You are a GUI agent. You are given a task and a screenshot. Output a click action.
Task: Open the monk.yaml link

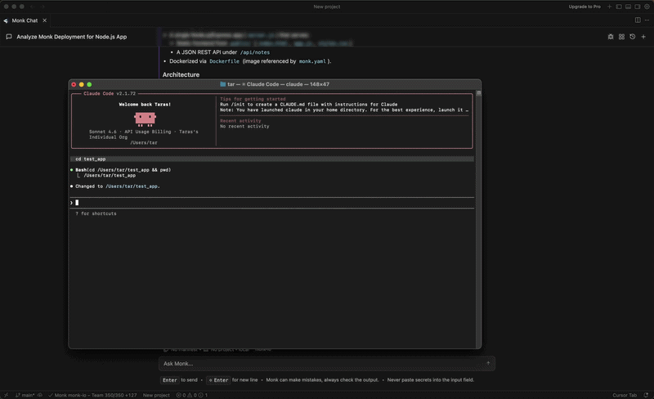(x=312, y=61)
